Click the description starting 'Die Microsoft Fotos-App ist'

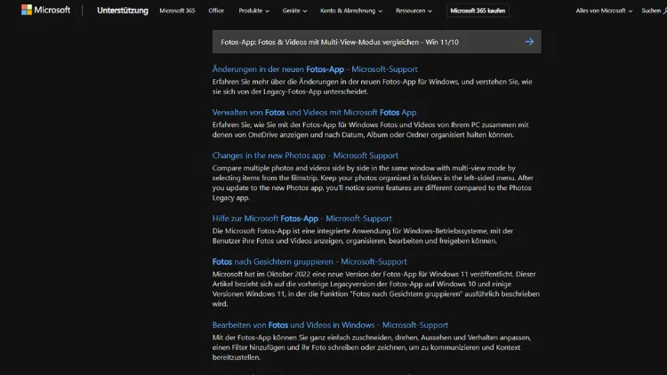click(x=363, y=235)
